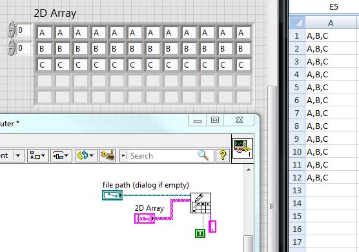Viewport: 359px width, 252px height.
Task: Click the column index numeric field of 2D Array
Action: [24, 48]
